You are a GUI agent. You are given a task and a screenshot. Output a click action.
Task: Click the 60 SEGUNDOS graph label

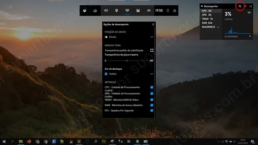(231, 36)
